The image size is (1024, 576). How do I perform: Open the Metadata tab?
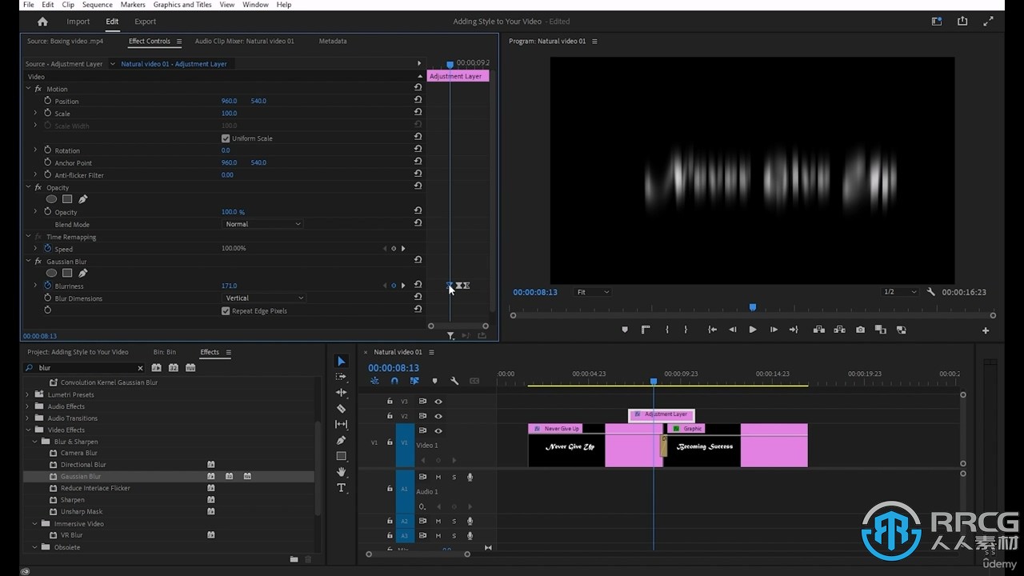[333, 41]
